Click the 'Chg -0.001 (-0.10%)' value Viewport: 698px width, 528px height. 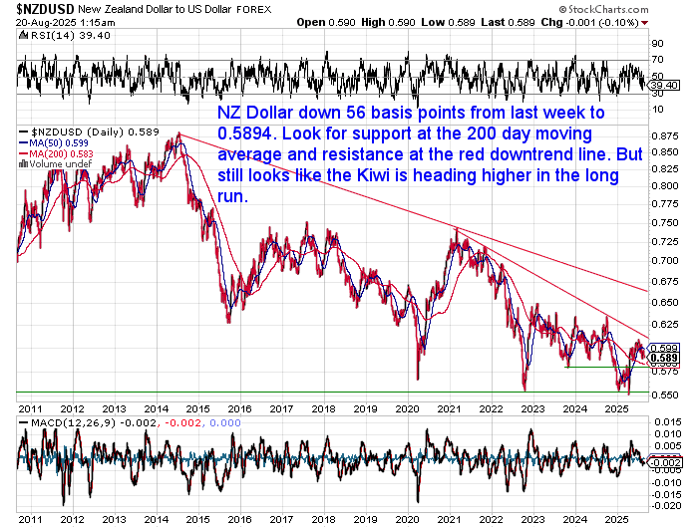pyautogui.click(x=590, y=22)
